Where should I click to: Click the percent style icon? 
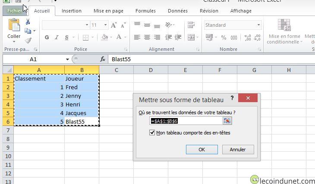click(x=224, y=38)
